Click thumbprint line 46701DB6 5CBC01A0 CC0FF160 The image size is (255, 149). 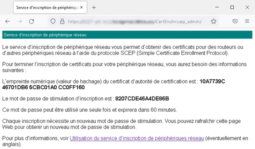click(43, 87)
